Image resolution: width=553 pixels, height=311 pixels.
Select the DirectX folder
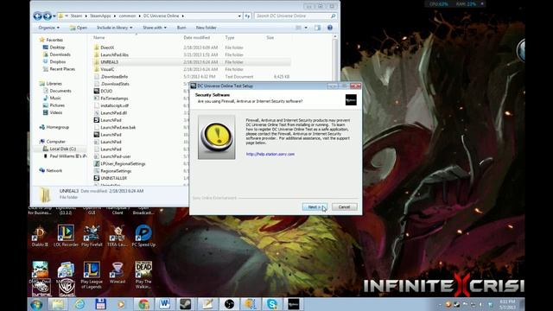107,48
